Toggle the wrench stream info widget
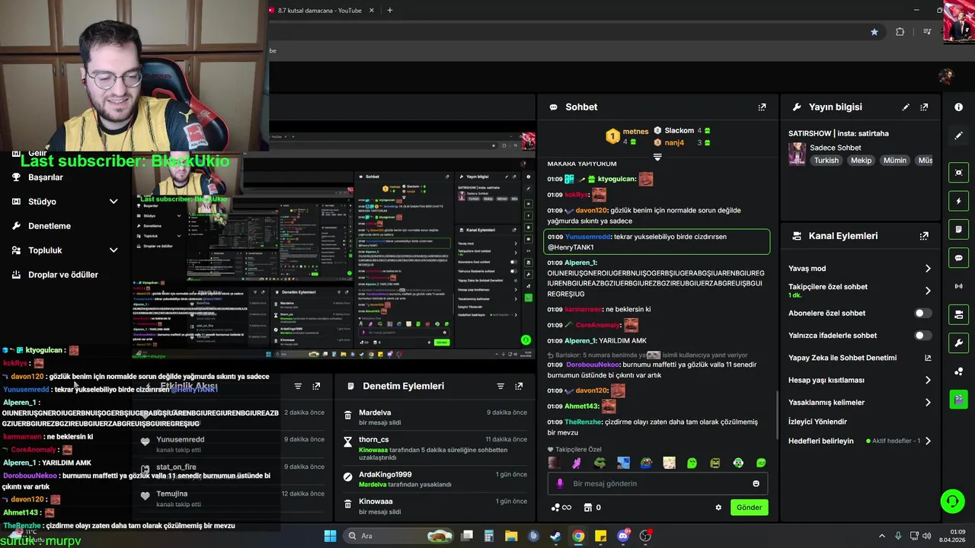 pos(958,342)
